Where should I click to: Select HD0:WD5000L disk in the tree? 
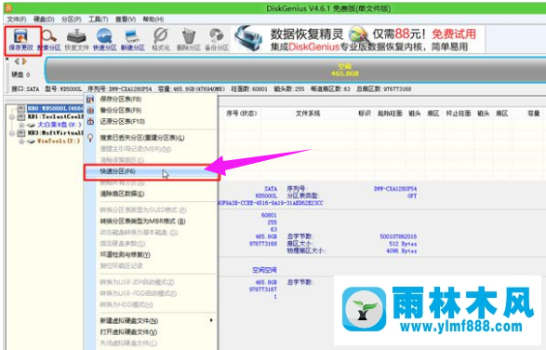[55, 108]
